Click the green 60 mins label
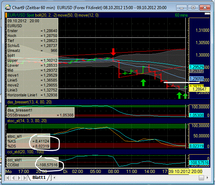This screenshot has height=185, width=215. [x=181, y=15]
